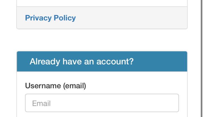Click blank space between the two panels
Viewport: 204px width, 117px height.
pyautogui.click(x=102, y=40)
